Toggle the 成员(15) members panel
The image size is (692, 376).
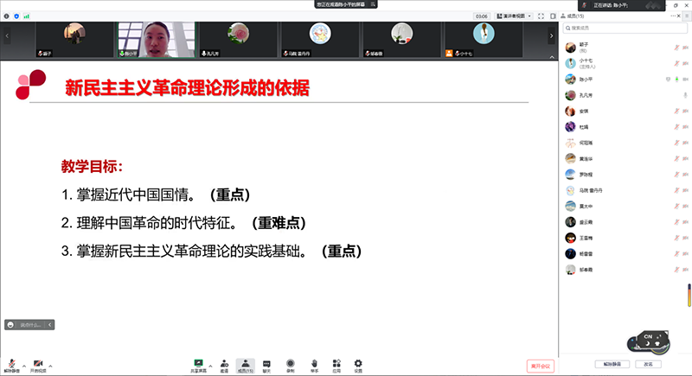[245, 362]
